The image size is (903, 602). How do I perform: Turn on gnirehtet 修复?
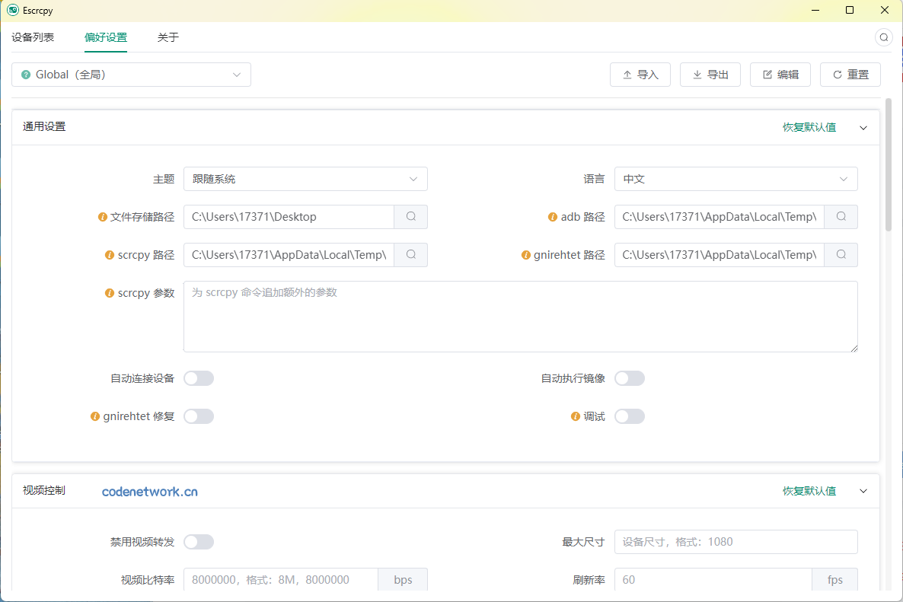[x=199, y=416]
